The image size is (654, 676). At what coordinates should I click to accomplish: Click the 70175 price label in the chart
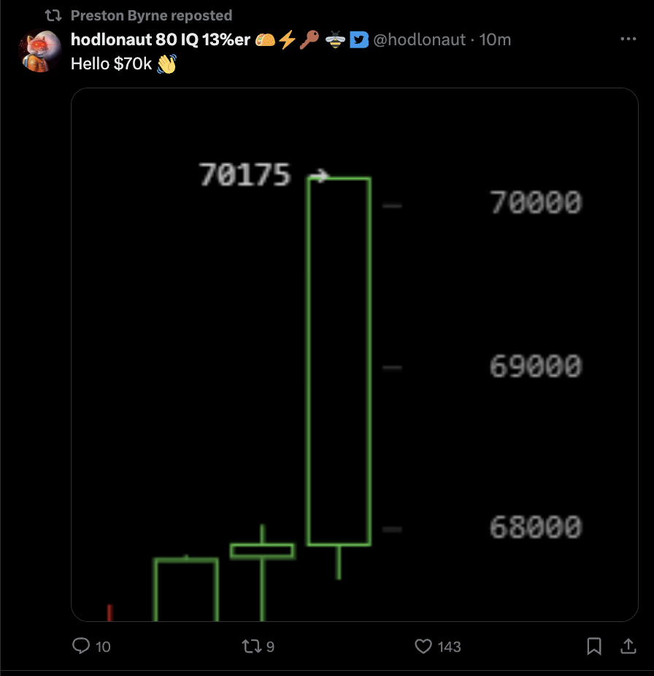point(245,175)
